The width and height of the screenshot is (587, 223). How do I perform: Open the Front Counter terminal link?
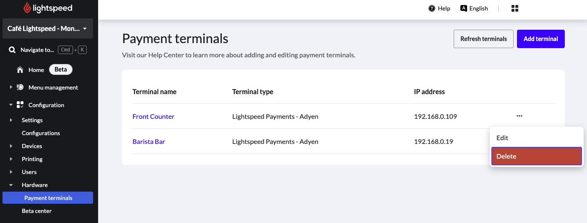(153, 116)
